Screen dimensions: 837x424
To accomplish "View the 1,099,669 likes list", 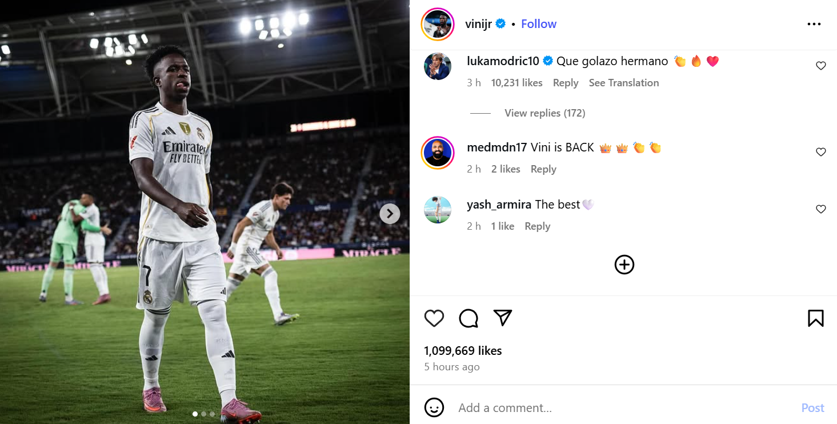I will pos(463,351).
